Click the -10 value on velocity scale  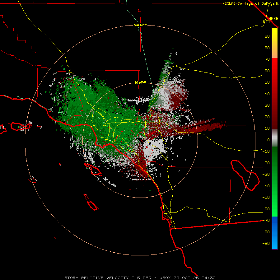266,152
